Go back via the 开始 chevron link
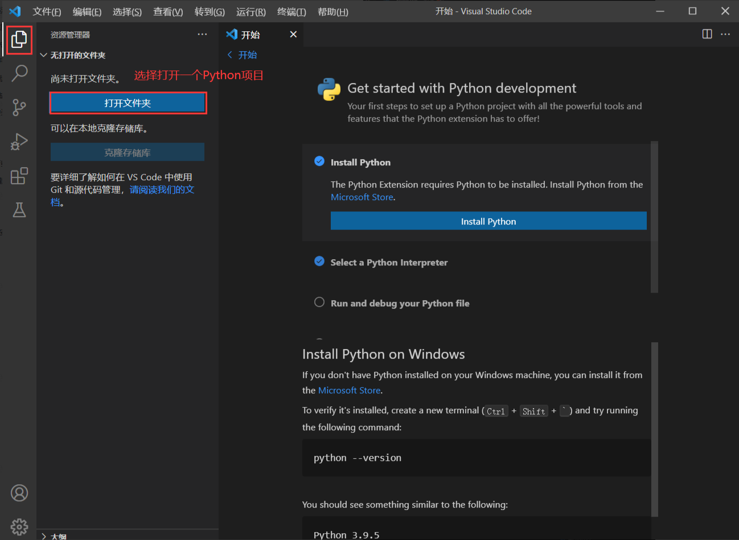Screen dimensions: 739x540 pyautogui.click(x=242, y=55)
